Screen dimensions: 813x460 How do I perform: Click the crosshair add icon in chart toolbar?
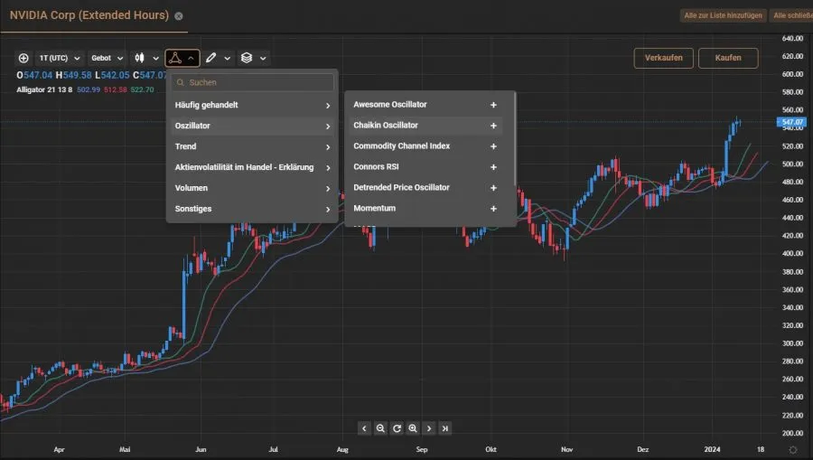pyautogui.click(x=23, y=58)
